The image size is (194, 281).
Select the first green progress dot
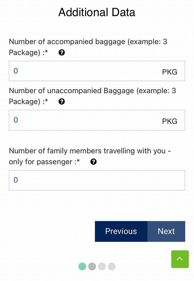tap(82, 267)
